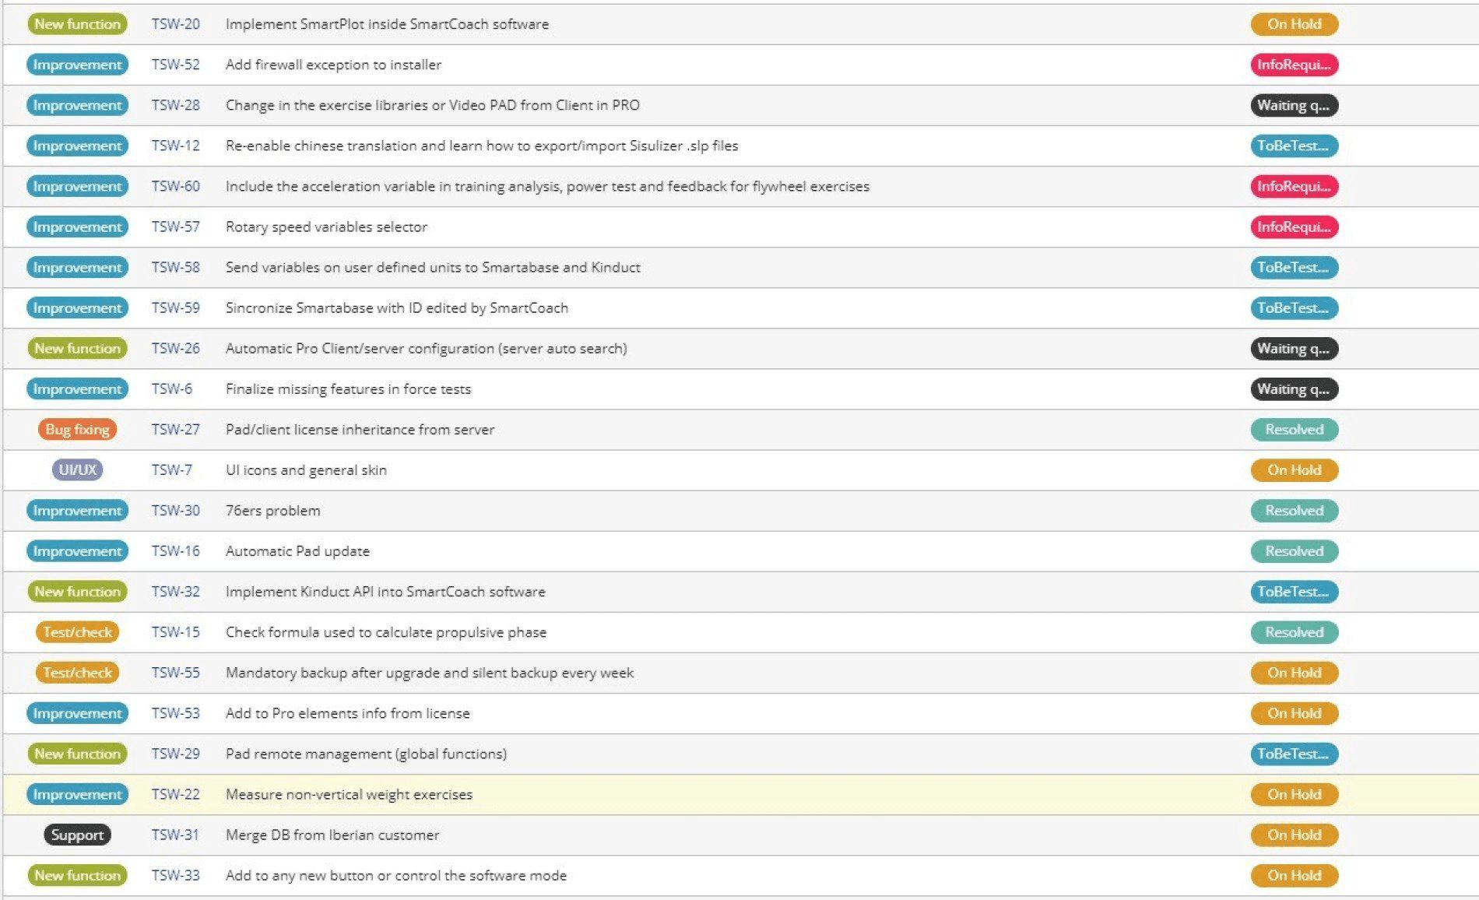Viewport: 1479px width, 900px height.
Task: Open the 'Merge DB from Iberian customer' issue
Action: click(x=332, y=835)
